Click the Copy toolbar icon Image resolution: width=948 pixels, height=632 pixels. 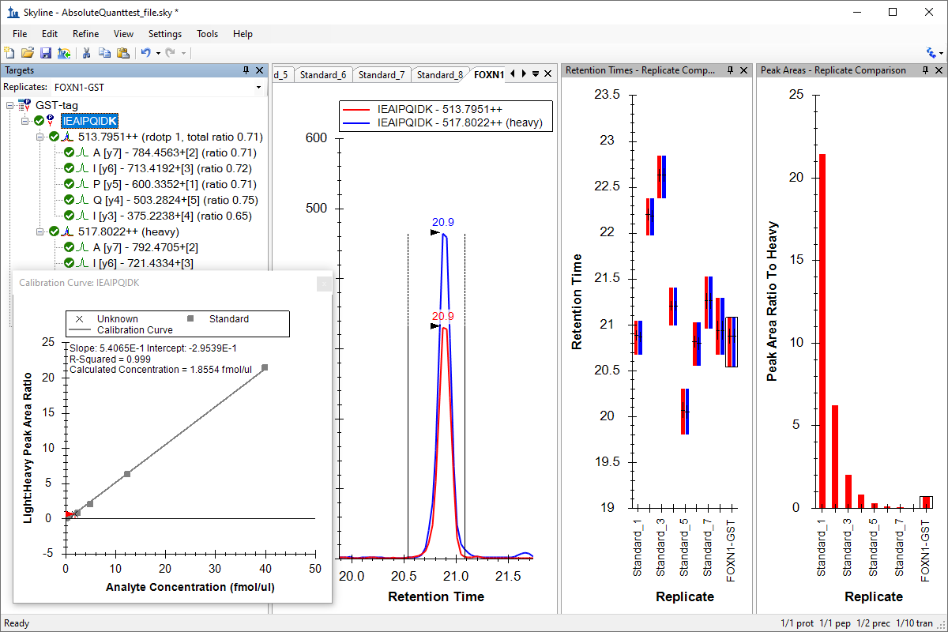pyautogui.click(x=105, y=53)
